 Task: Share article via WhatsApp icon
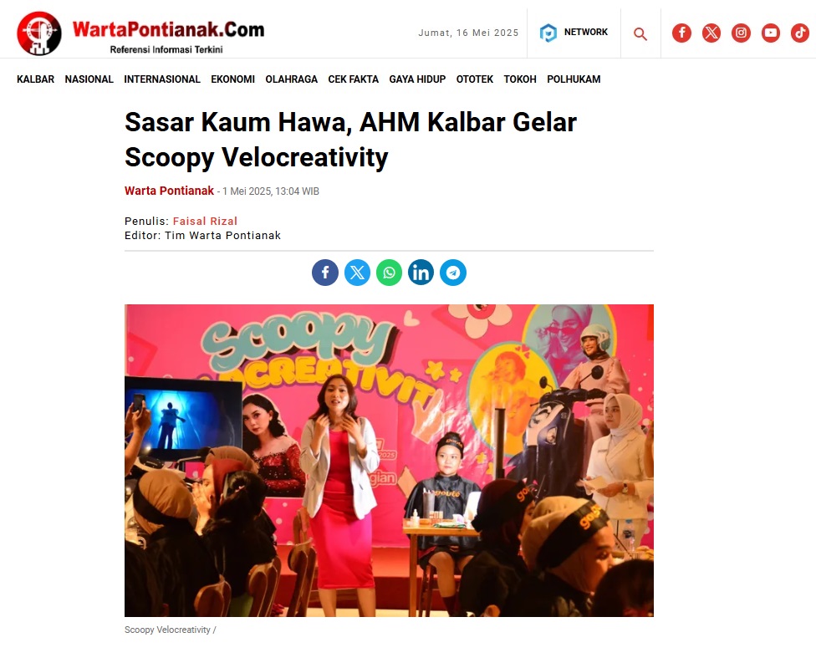(390, 273)
